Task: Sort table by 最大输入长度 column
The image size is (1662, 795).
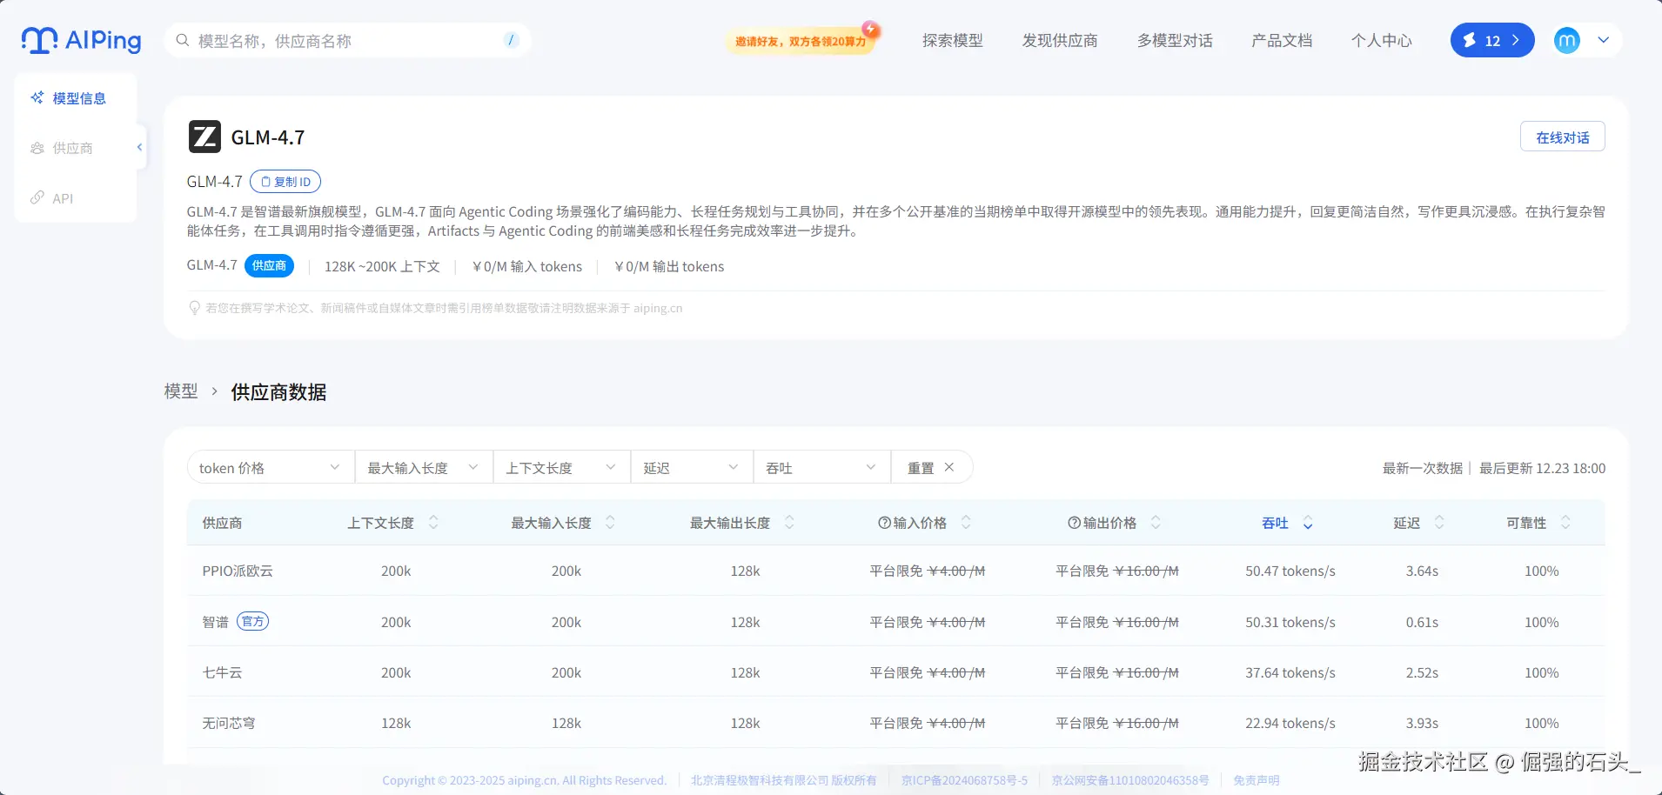Action: pos(610,523)
